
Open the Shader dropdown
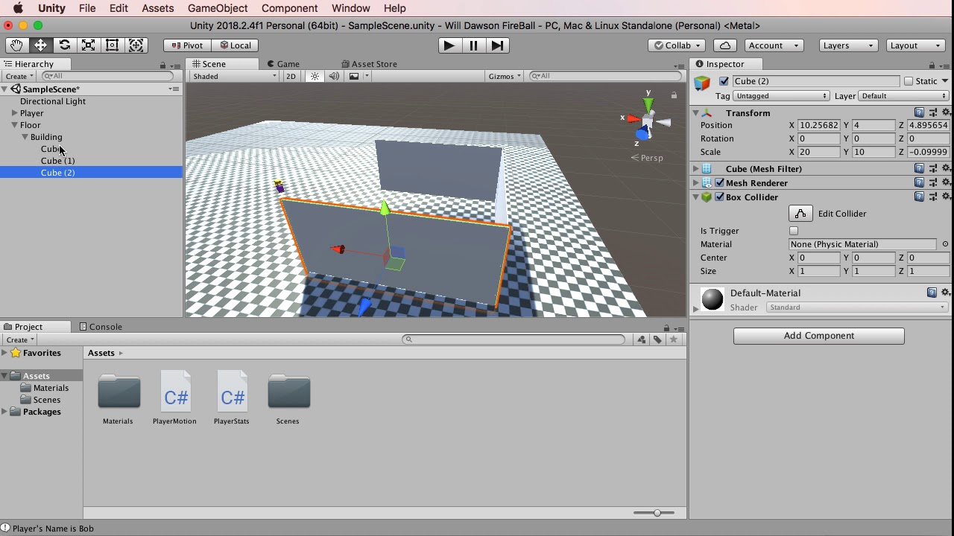point(857,307)
